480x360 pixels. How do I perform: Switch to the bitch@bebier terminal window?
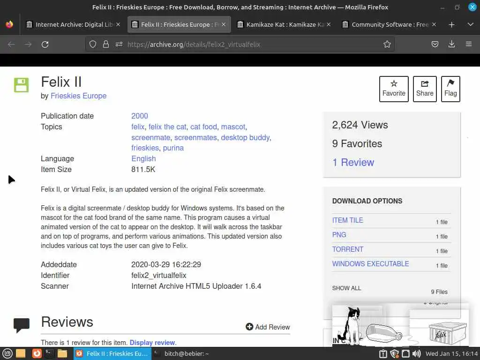182,353
